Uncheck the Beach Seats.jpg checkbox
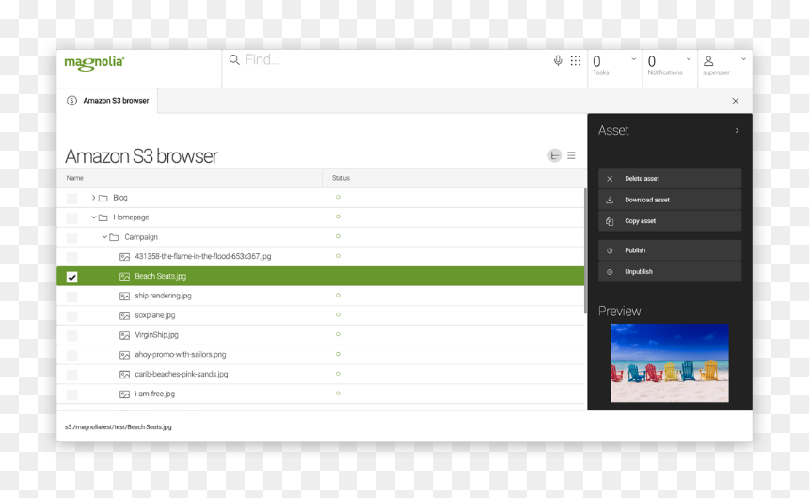 click(x=72, y=277)
